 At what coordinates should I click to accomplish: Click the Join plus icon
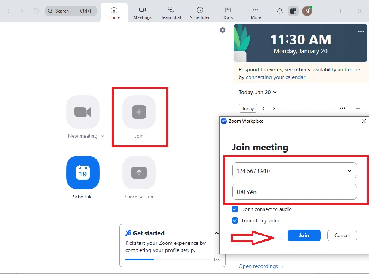139,112
